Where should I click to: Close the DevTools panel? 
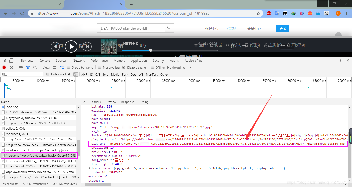(348, 61)
